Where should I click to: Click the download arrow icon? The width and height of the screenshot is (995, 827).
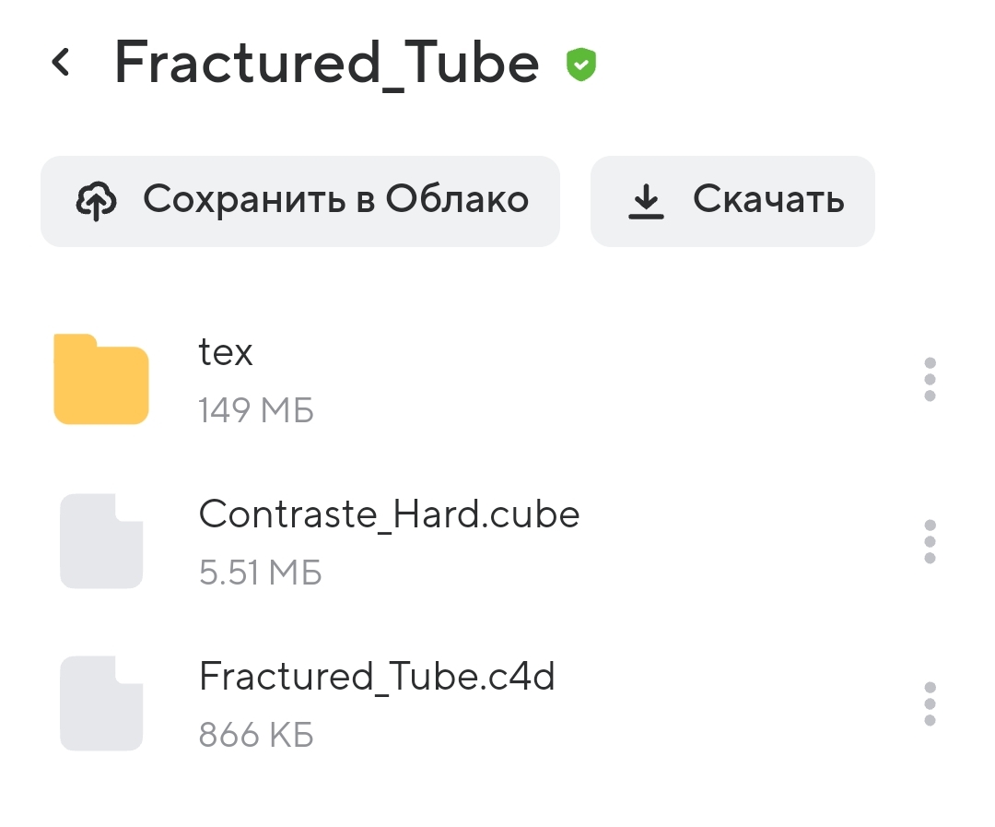click(646, 201)
